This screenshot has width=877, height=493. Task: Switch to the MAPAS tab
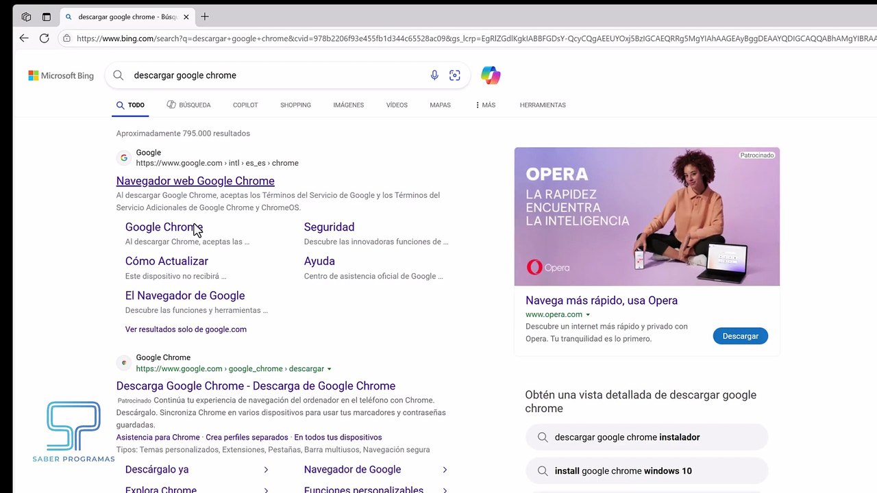pos(440,105)
